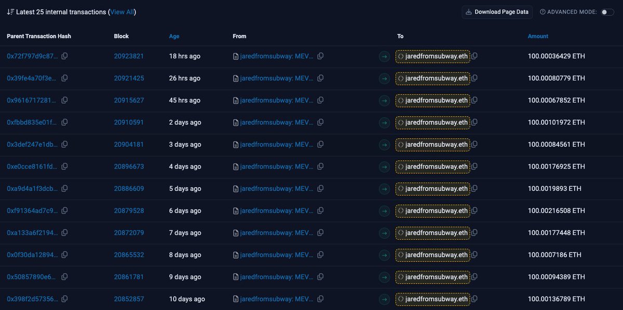The image size is (623, 310).
Task: Click the arrow icon in block 20915627 row
Action: (384, 101)
